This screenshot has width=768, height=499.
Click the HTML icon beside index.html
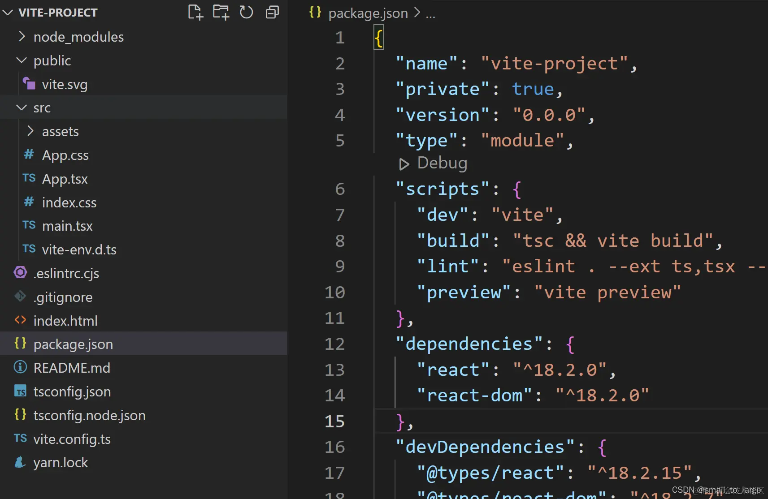click(x=20, y=320)
